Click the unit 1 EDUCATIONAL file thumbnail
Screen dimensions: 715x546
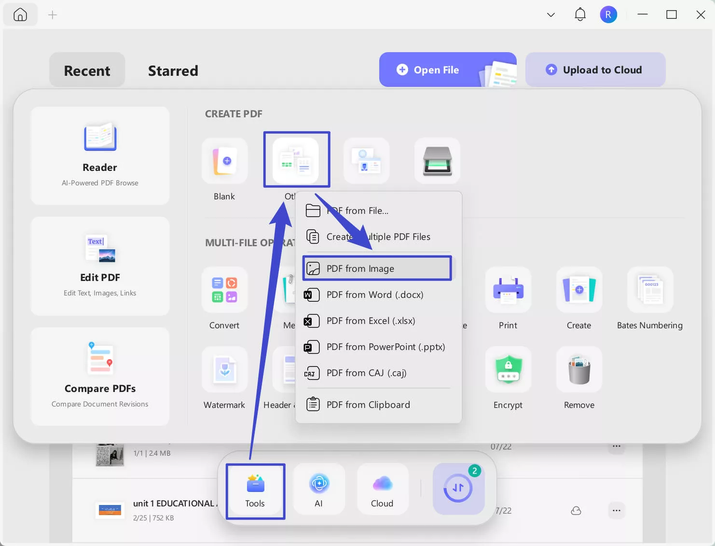[x=110, y=510]
